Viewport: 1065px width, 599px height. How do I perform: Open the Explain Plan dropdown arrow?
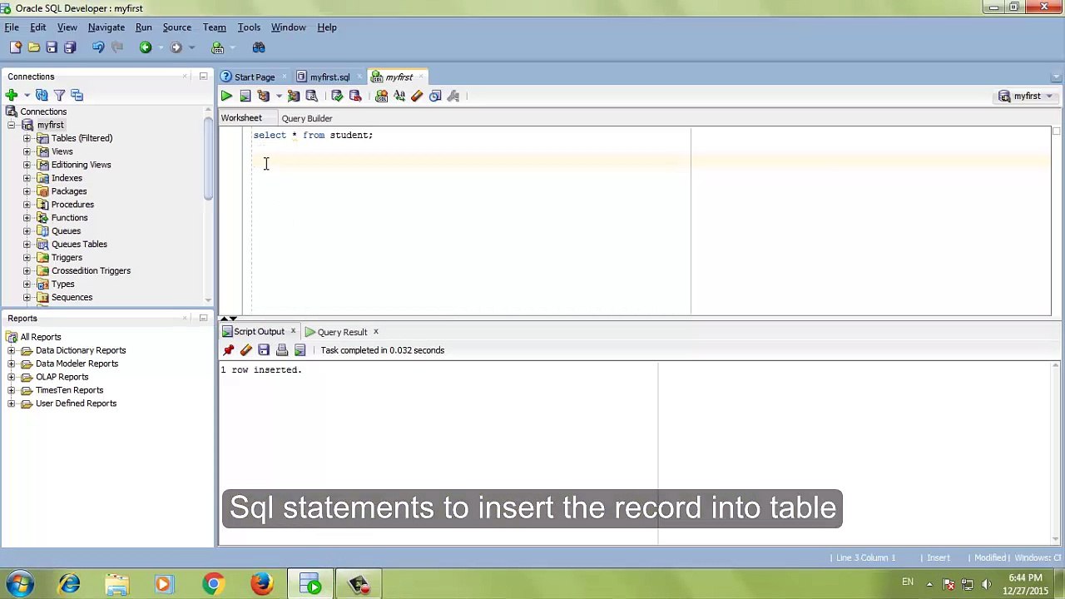pyautogui.click(x=279, y=97)
